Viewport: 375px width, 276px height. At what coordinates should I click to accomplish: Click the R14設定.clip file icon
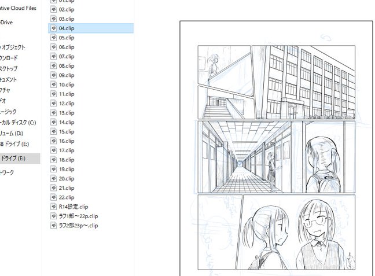click(x=54, y=207)
